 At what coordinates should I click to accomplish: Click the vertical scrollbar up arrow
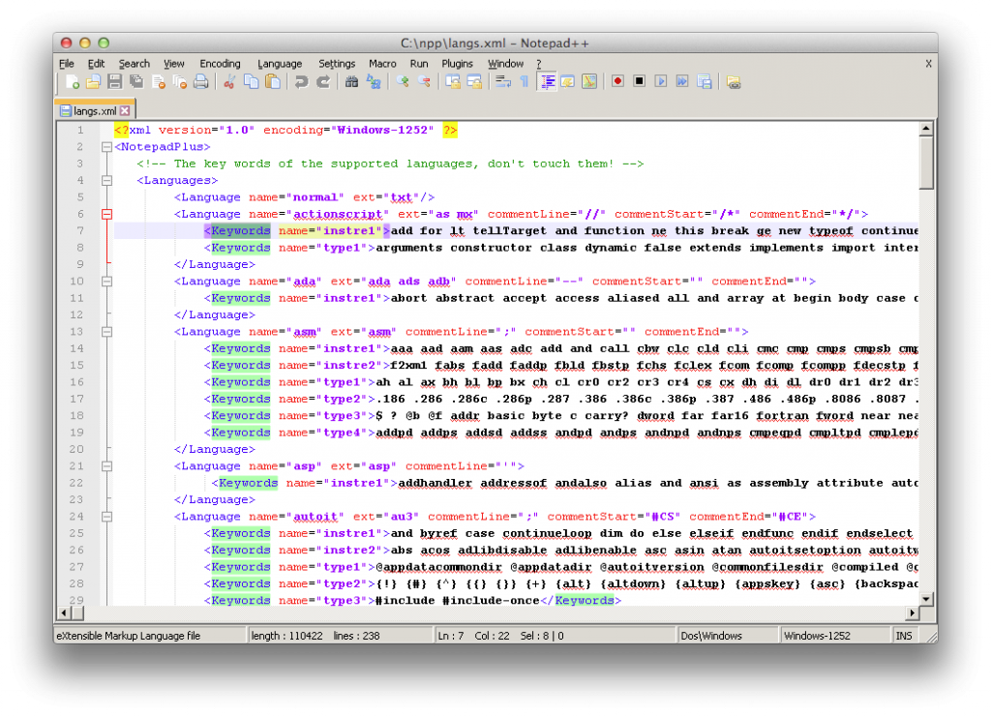(926, 129)
